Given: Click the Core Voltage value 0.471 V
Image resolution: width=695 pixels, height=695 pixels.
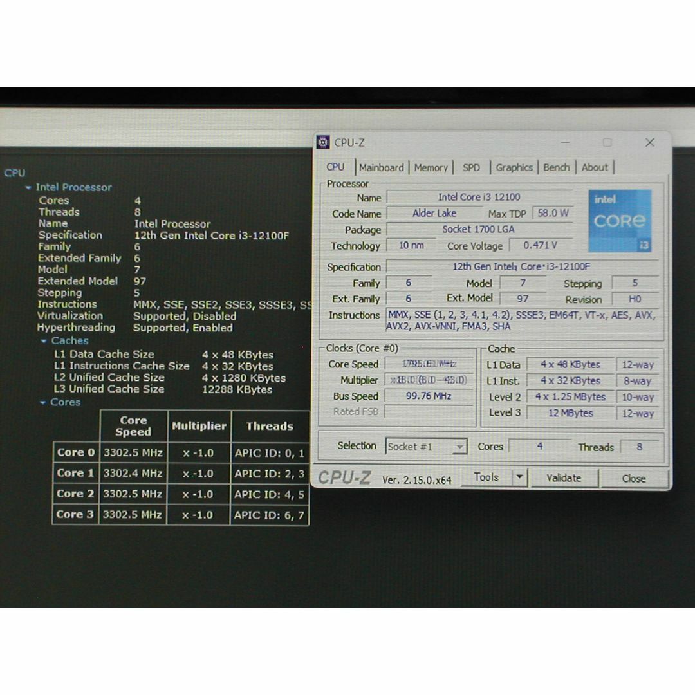Looking at the screenshot, I should point(541,245).
